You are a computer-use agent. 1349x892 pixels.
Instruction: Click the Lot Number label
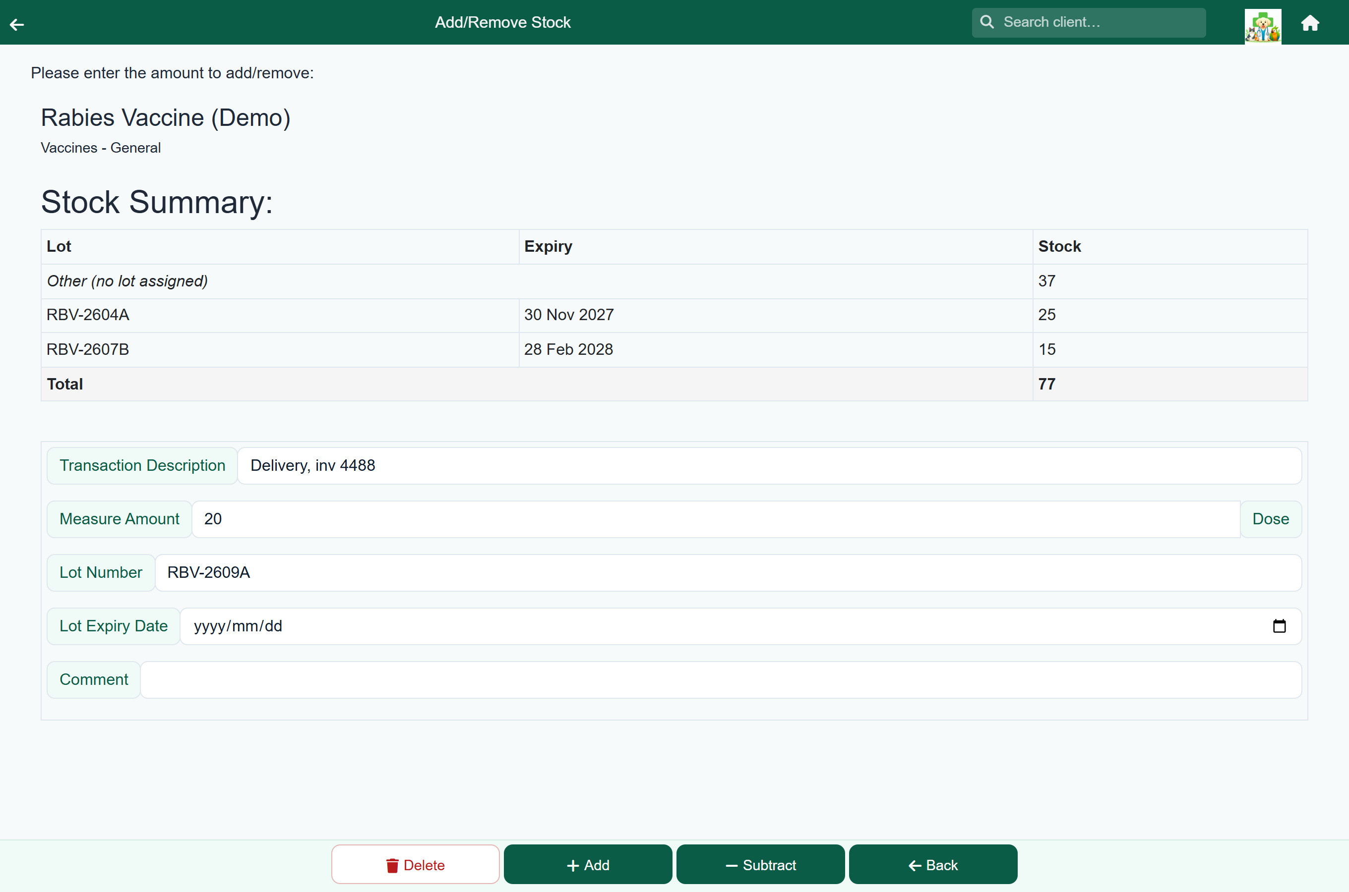(101, 572)
